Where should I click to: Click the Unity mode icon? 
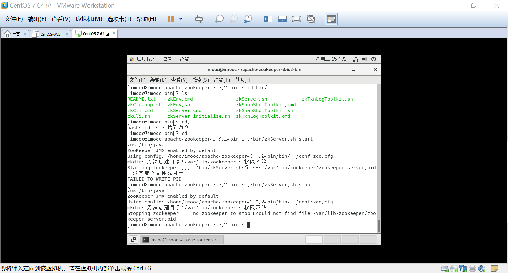pos(311,19)
